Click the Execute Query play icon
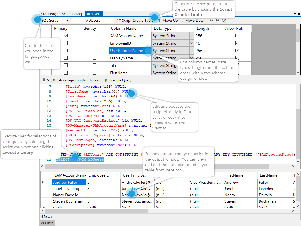 point(106,80)
